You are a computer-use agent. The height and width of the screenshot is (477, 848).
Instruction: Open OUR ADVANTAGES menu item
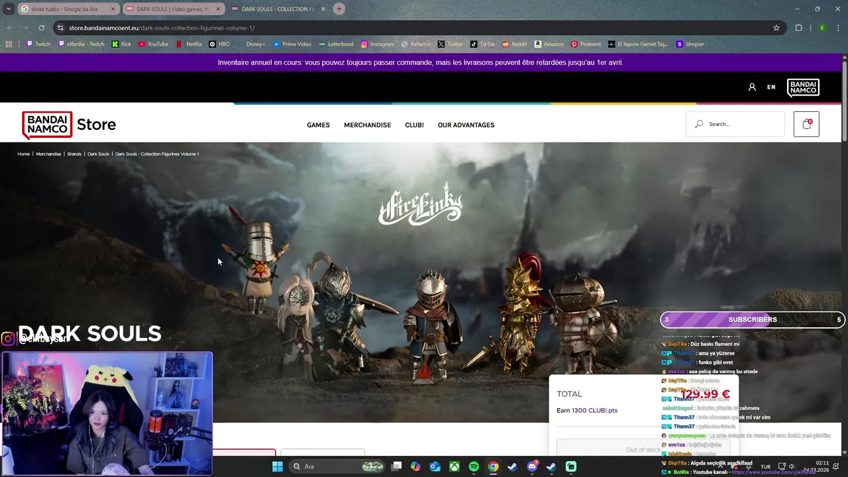click(466, 125)
